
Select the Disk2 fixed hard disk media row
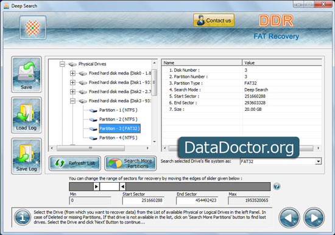click(x=120, y=92)
